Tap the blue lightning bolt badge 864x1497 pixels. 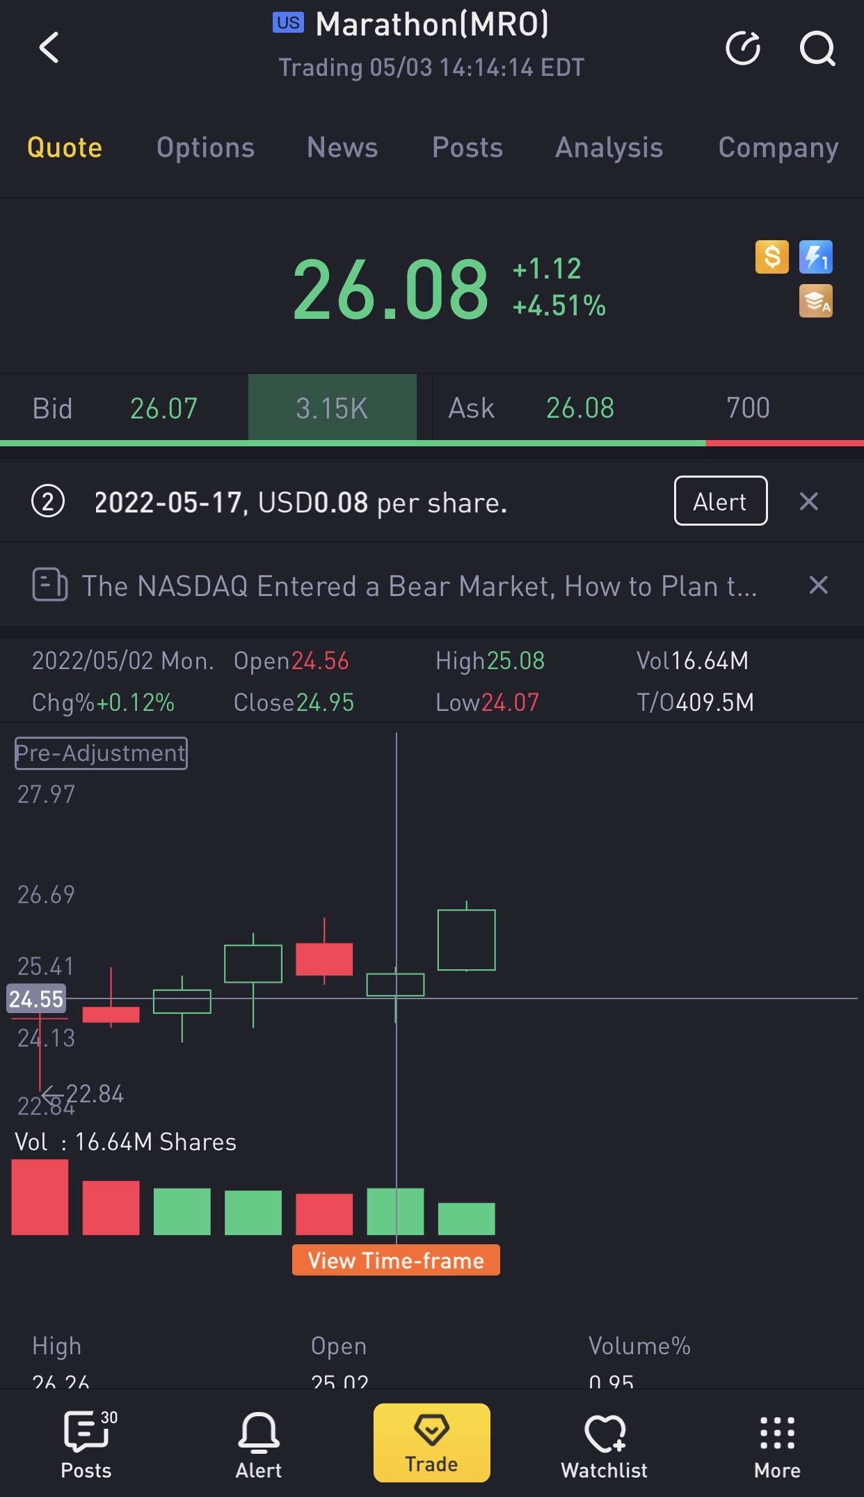click(816, 257)
